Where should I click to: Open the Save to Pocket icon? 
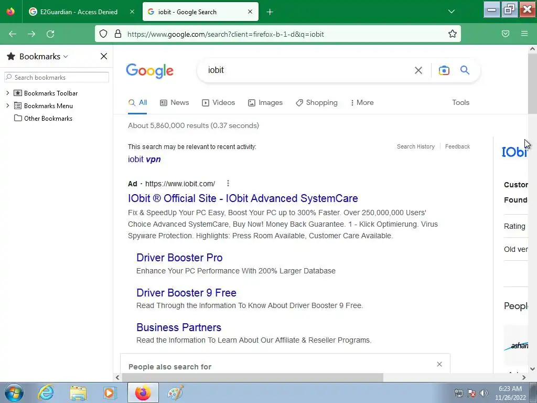coord(506,34)
